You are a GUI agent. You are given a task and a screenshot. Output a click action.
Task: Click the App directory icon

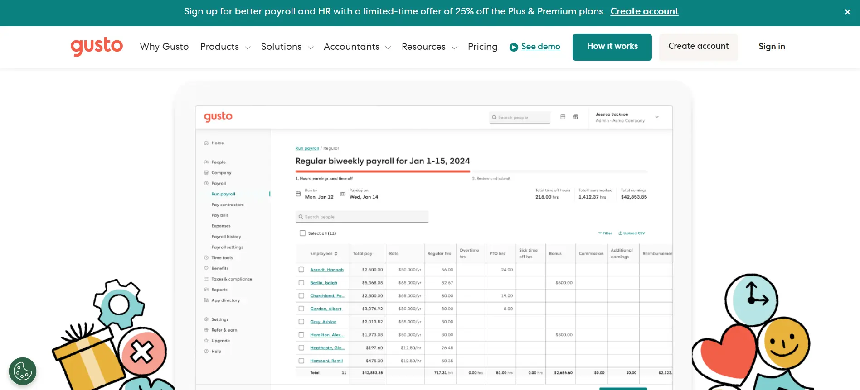coord(206,300)
